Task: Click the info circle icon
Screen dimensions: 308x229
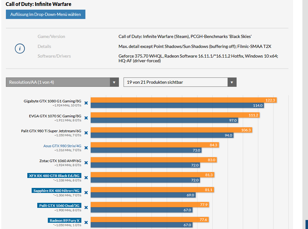Action: click(20, 49)
